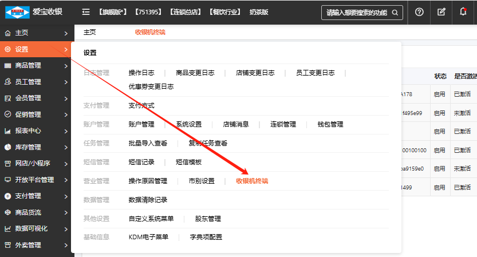This screenshot has height=257, width=477.
Task: Open 短信记录 link
Action: click(141, 162)
